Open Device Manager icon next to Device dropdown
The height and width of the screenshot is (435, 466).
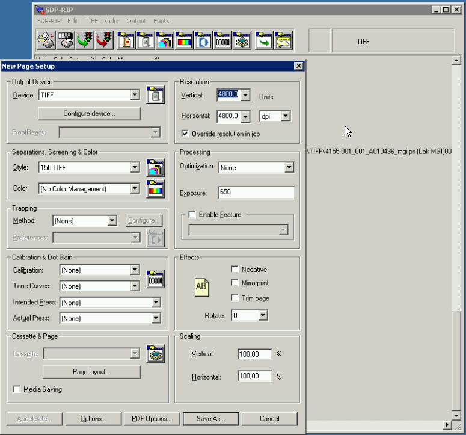coord(155,95)
